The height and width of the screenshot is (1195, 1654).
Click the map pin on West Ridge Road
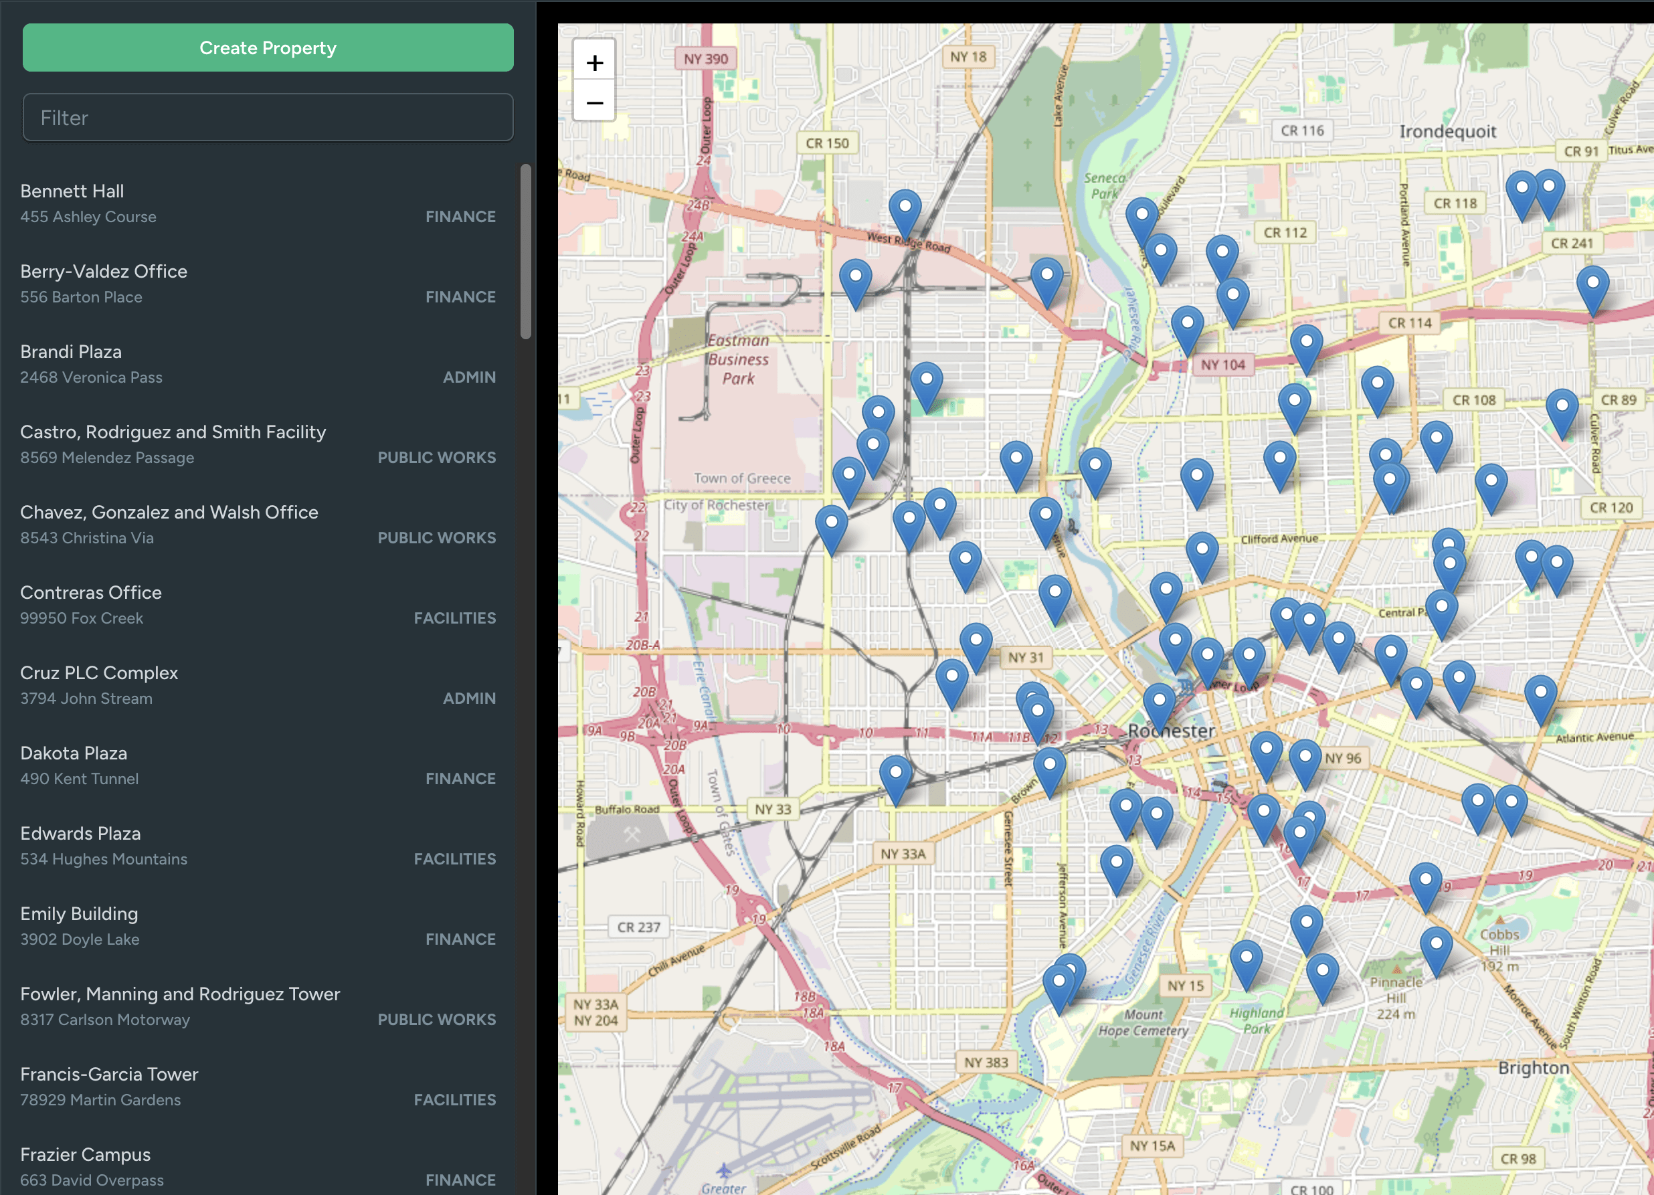(x=905, y=211)
